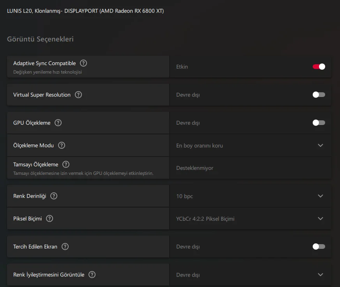Toggle the Tercih Edilen Ekran switch
Image resolution: width=340 pixels, height=287 pixels.
pyautogui.click(x=319, y=247)
